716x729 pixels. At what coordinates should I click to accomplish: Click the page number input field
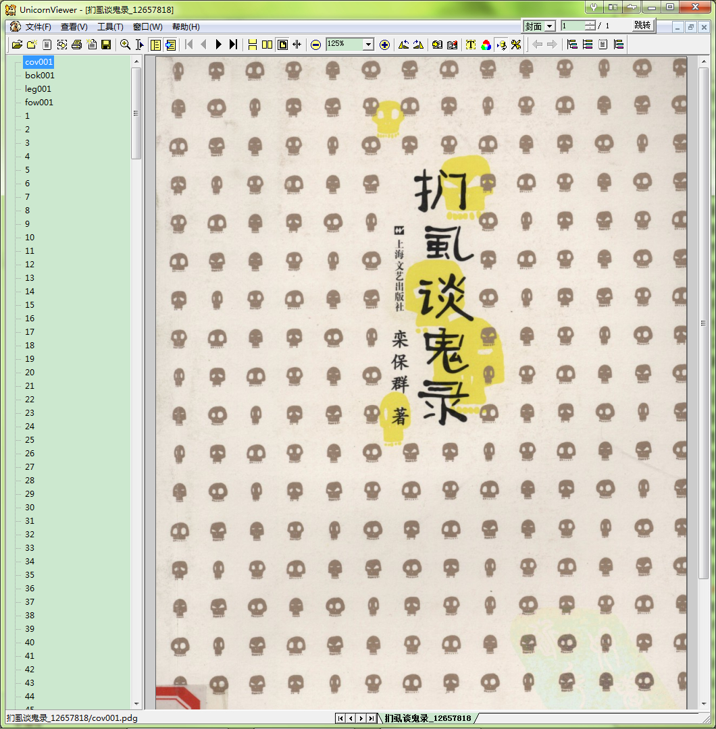click(x=573, y=26)
